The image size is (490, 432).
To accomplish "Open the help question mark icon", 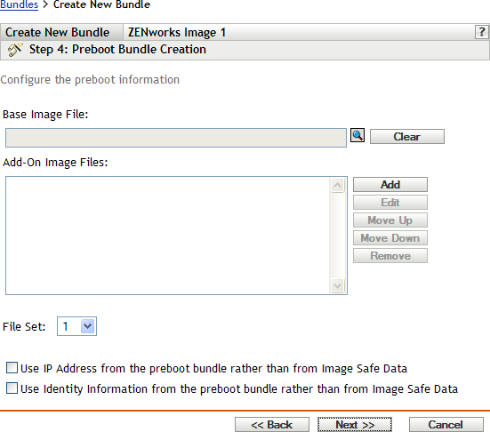I will 482,32.
